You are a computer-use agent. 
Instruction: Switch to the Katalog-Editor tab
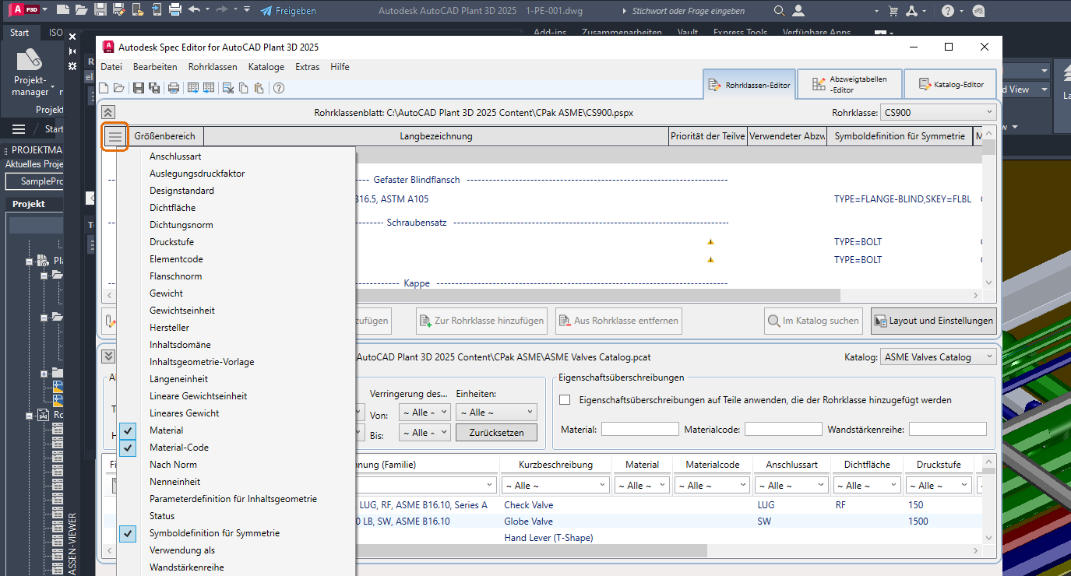click(951, 84)
